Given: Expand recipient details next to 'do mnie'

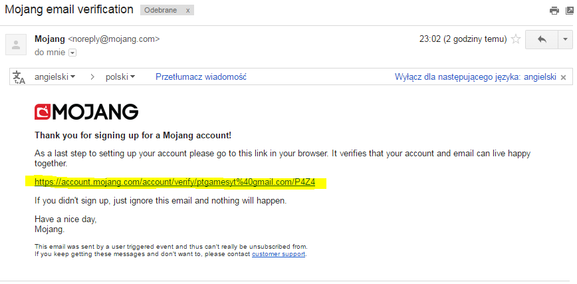Looking at the screenshot, I should 72,53.
